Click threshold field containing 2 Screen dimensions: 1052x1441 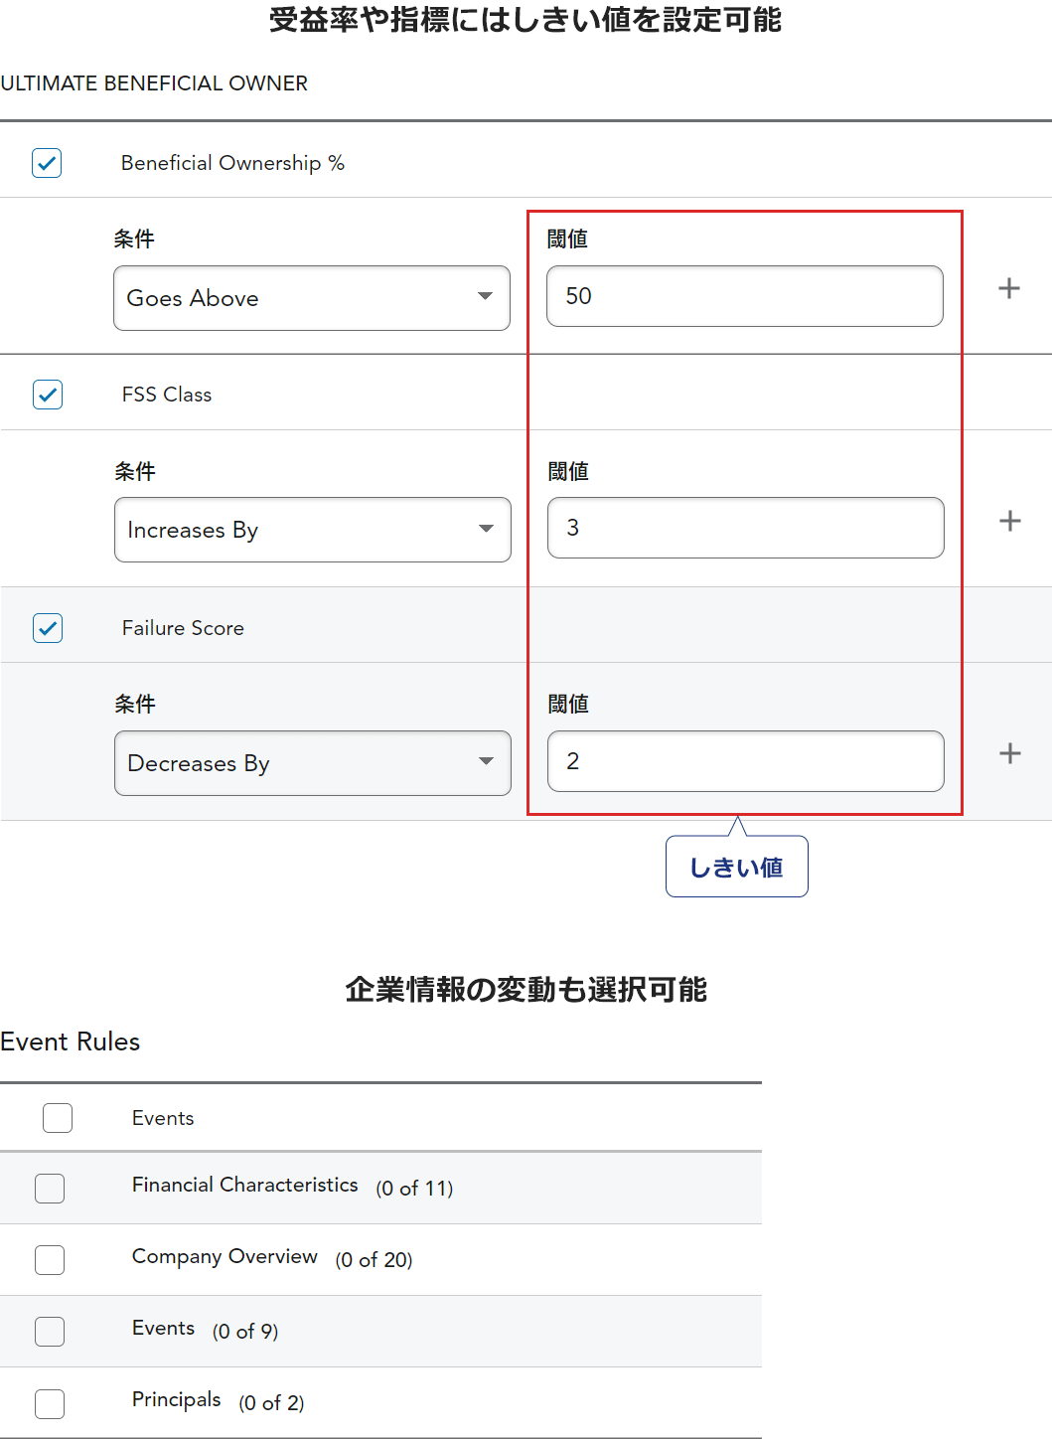[x=746, y=761]
